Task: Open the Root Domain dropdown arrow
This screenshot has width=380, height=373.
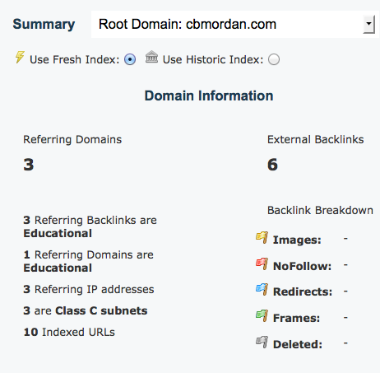Action: click(369, 24)
